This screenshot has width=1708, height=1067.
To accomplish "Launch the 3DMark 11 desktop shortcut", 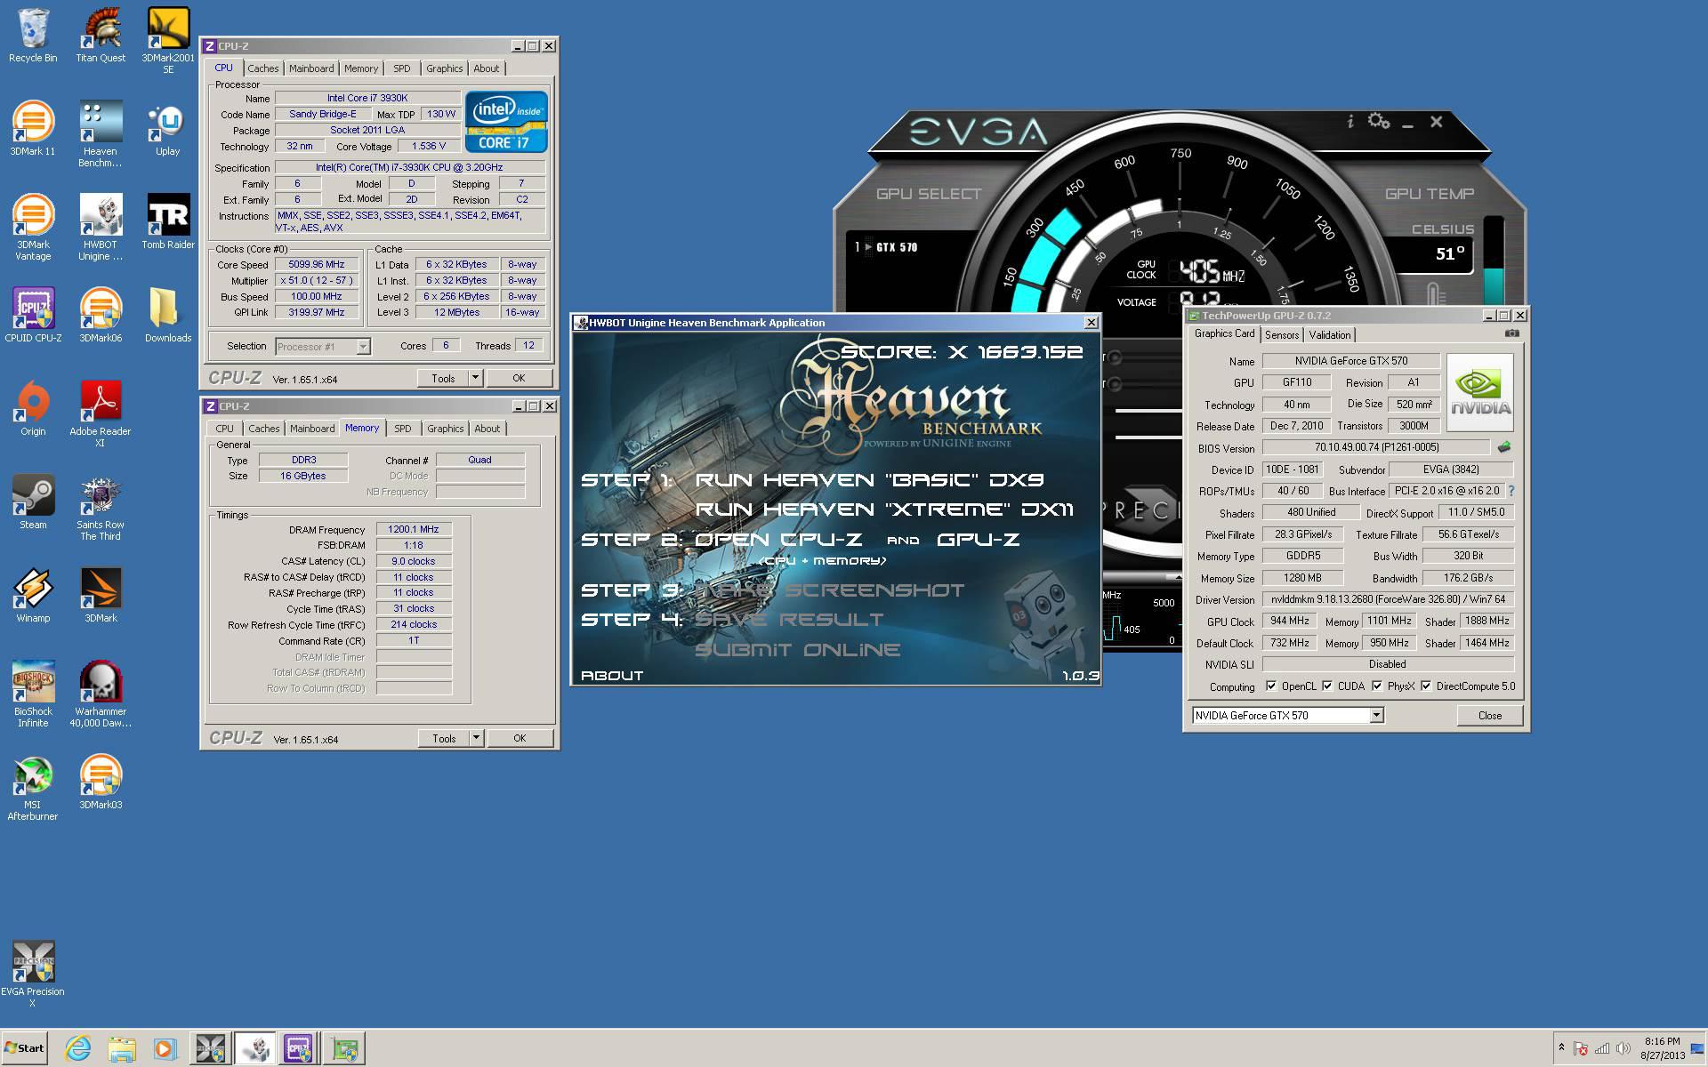I will click(x=33, y=129).
